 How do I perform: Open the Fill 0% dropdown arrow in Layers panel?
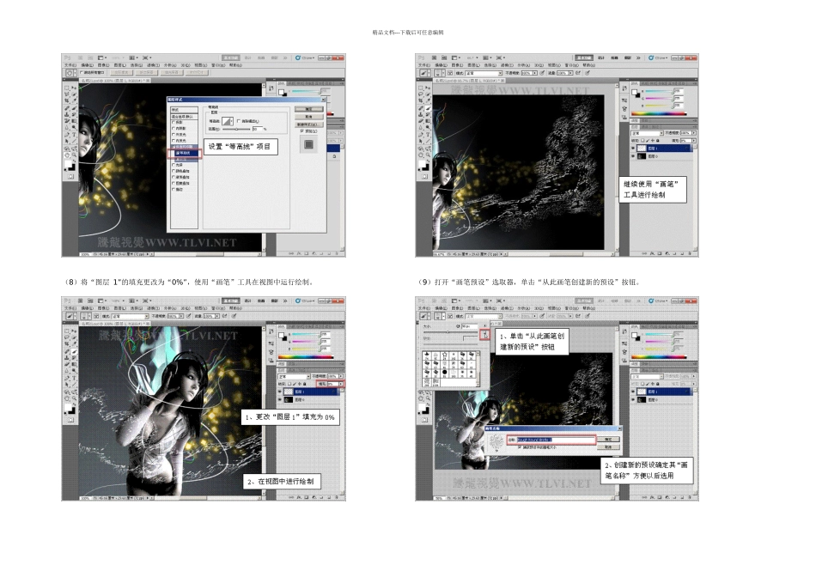pos(342,384)
